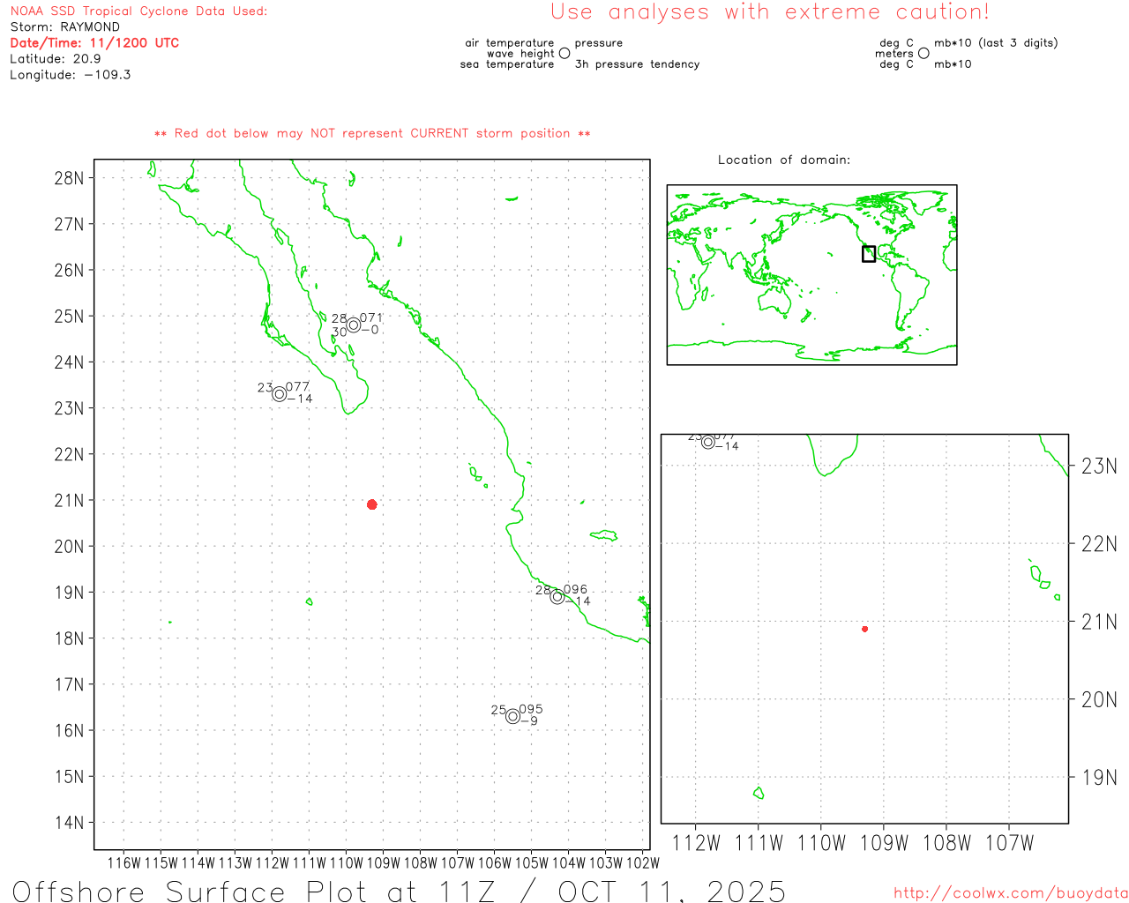Click the 'Storm: RAYMOND' label
The width and height of the screenshot is (1129, 903).
64,26
